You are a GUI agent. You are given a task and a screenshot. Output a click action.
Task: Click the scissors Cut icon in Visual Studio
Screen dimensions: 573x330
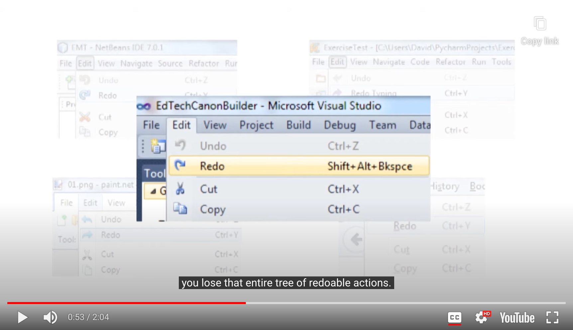tap(180, 188)
